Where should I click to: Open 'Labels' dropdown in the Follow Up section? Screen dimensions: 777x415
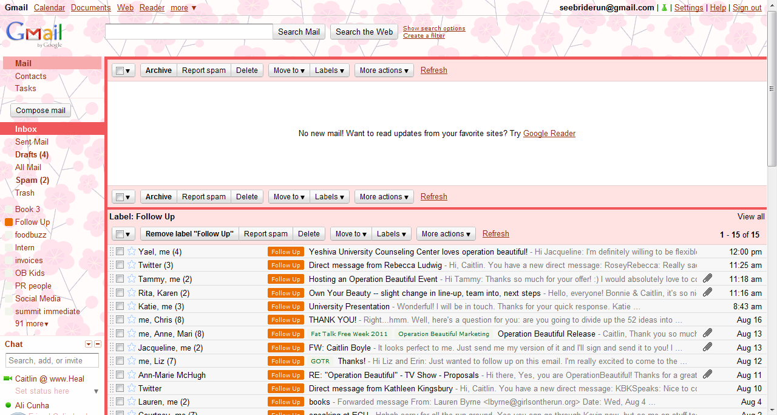(x=392, y=234)
